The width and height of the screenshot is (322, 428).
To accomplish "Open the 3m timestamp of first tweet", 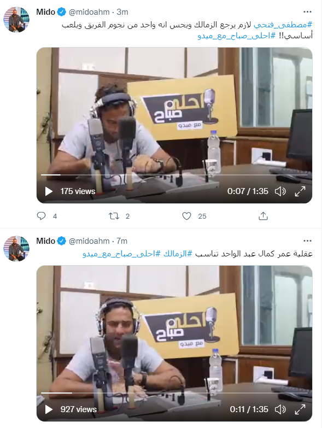I will click(122, 12).
